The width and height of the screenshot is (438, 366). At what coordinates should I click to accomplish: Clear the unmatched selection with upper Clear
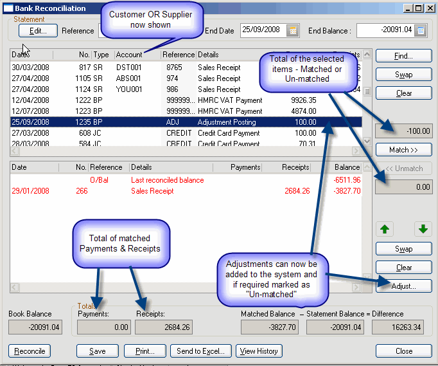[x=404, y=93]
